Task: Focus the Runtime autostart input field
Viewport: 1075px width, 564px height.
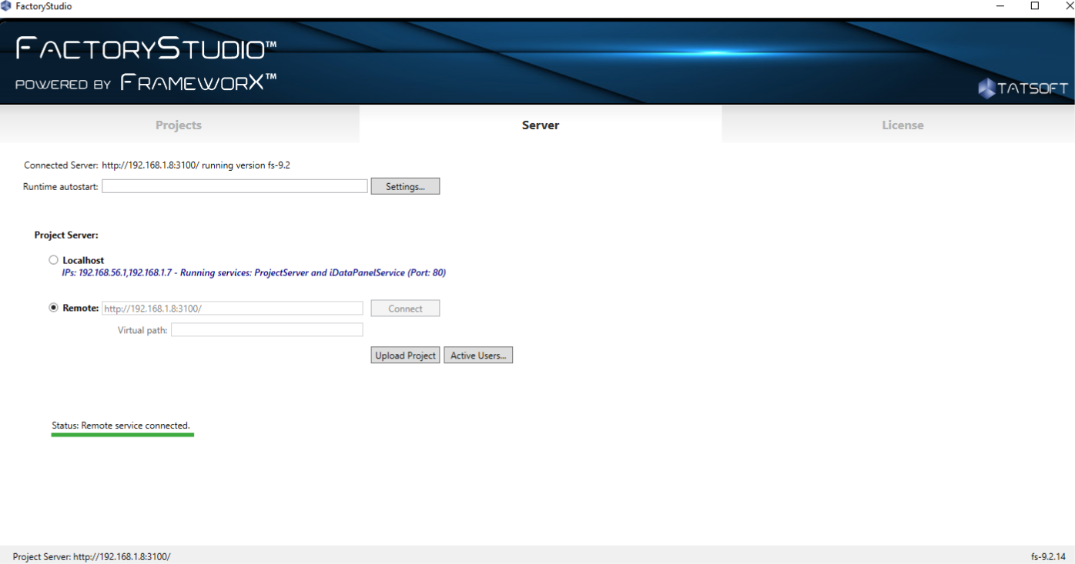Action: click(x=235, y=186)
